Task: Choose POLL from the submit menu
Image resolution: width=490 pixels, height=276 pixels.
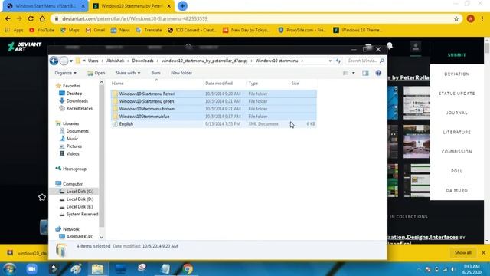Action: [456, 171]
